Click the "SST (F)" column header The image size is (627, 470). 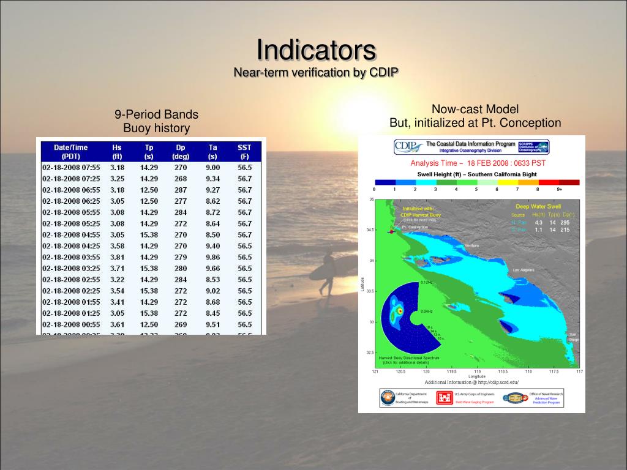click(x=244, y=152)
